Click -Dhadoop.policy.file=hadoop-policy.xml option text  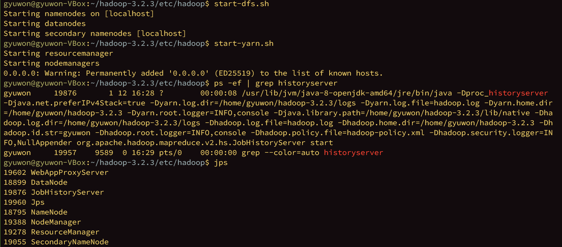tap(338, 133)
